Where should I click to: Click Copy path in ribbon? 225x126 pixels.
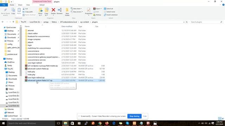[28, 12]
